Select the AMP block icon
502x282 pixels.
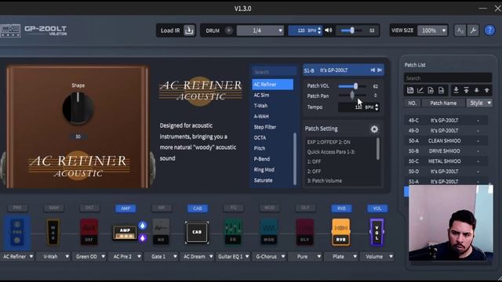pos(125,233)
